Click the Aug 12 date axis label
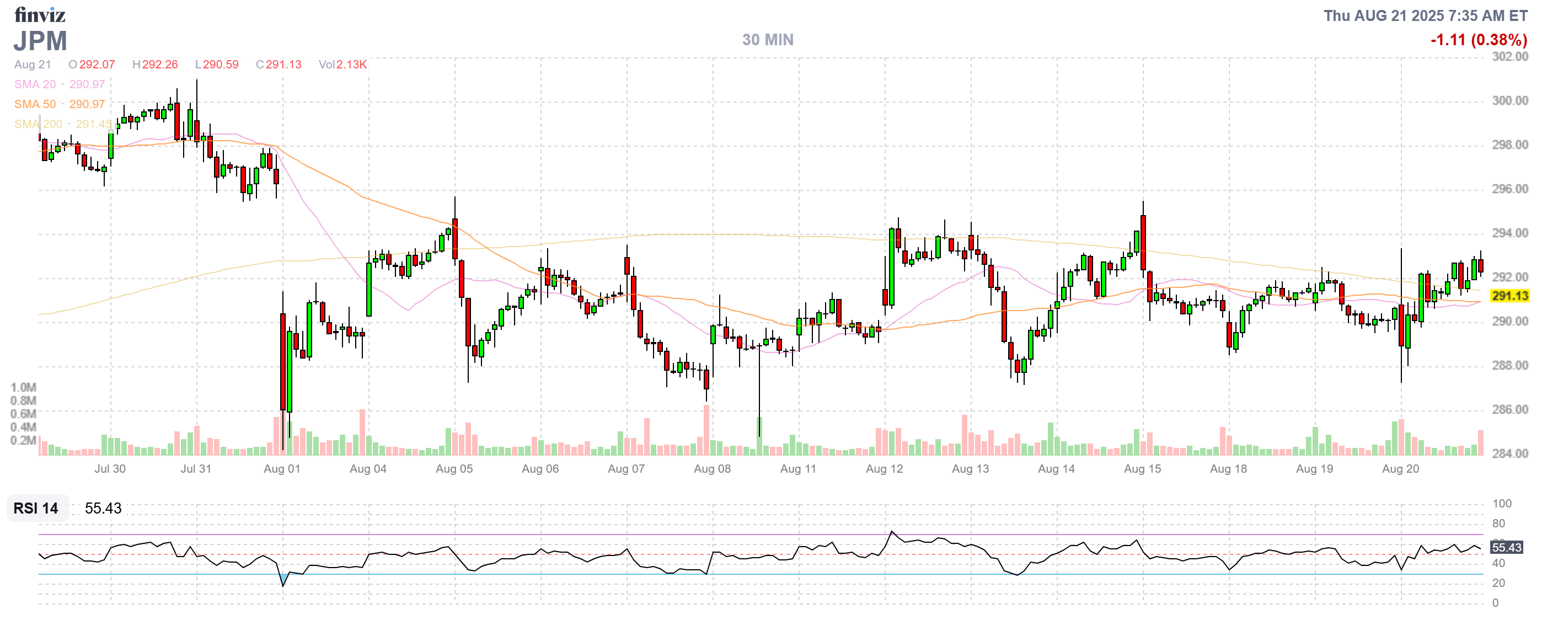The height and width of the screenshot is (620, 1542). pos(884,469)
